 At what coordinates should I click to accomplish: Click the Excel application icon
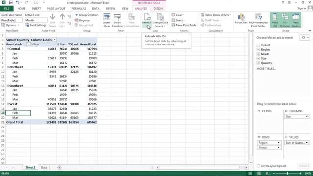(4, 2)
